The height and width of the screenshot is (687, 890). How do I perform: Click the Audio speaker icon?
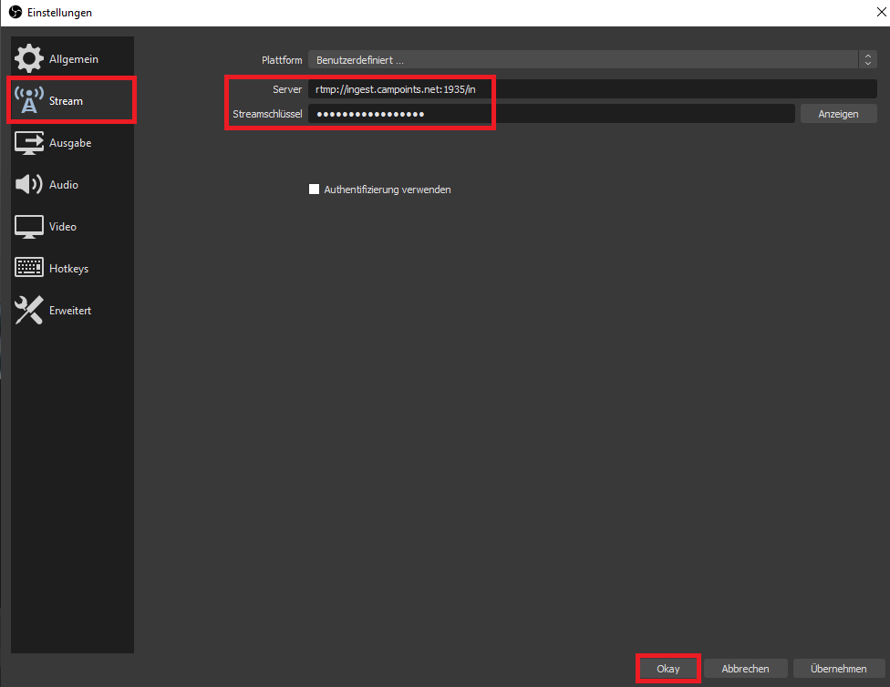tap(29, 184)
